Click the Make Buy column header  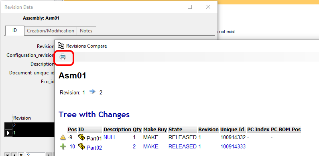click(155, 130)
